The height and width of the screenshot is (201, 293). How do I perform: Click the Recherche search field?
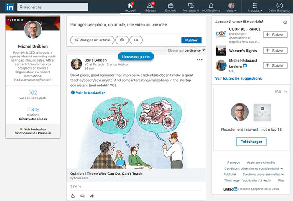click(52, 7)
